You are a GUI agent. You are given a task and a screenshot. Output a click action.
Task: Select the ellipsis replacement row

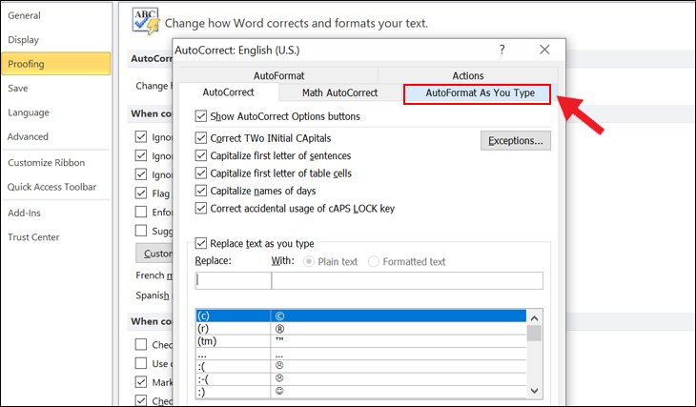pos(361,355)
